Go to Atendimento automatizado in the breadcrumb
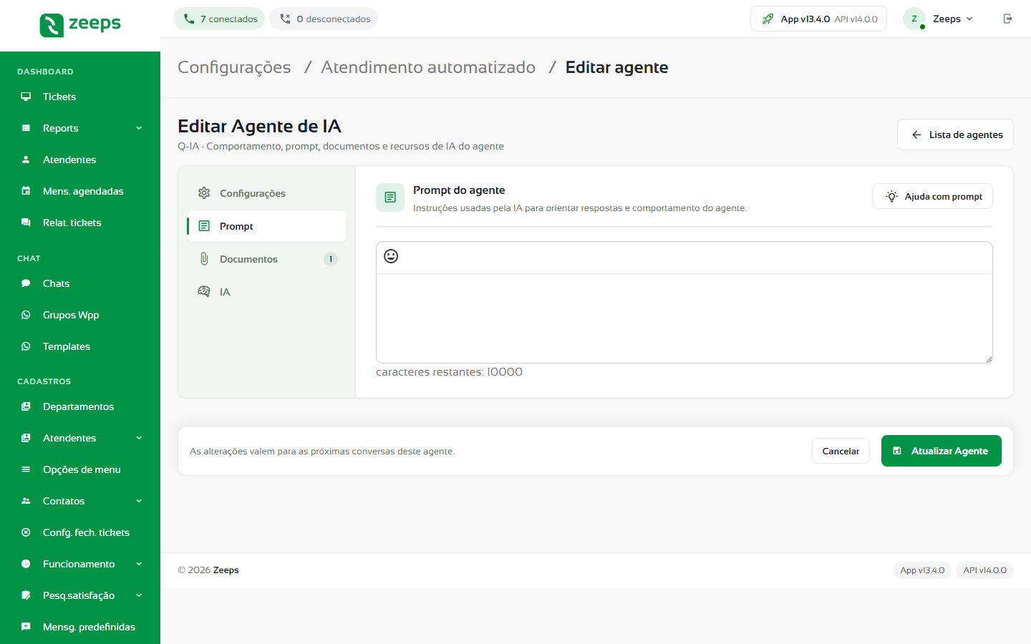 click(x=428, y=67)
